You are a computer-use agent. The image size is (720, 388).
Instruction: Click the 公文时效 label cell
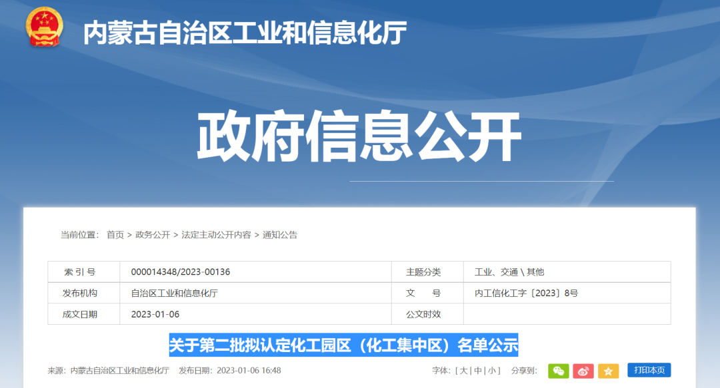click(427, 314)
